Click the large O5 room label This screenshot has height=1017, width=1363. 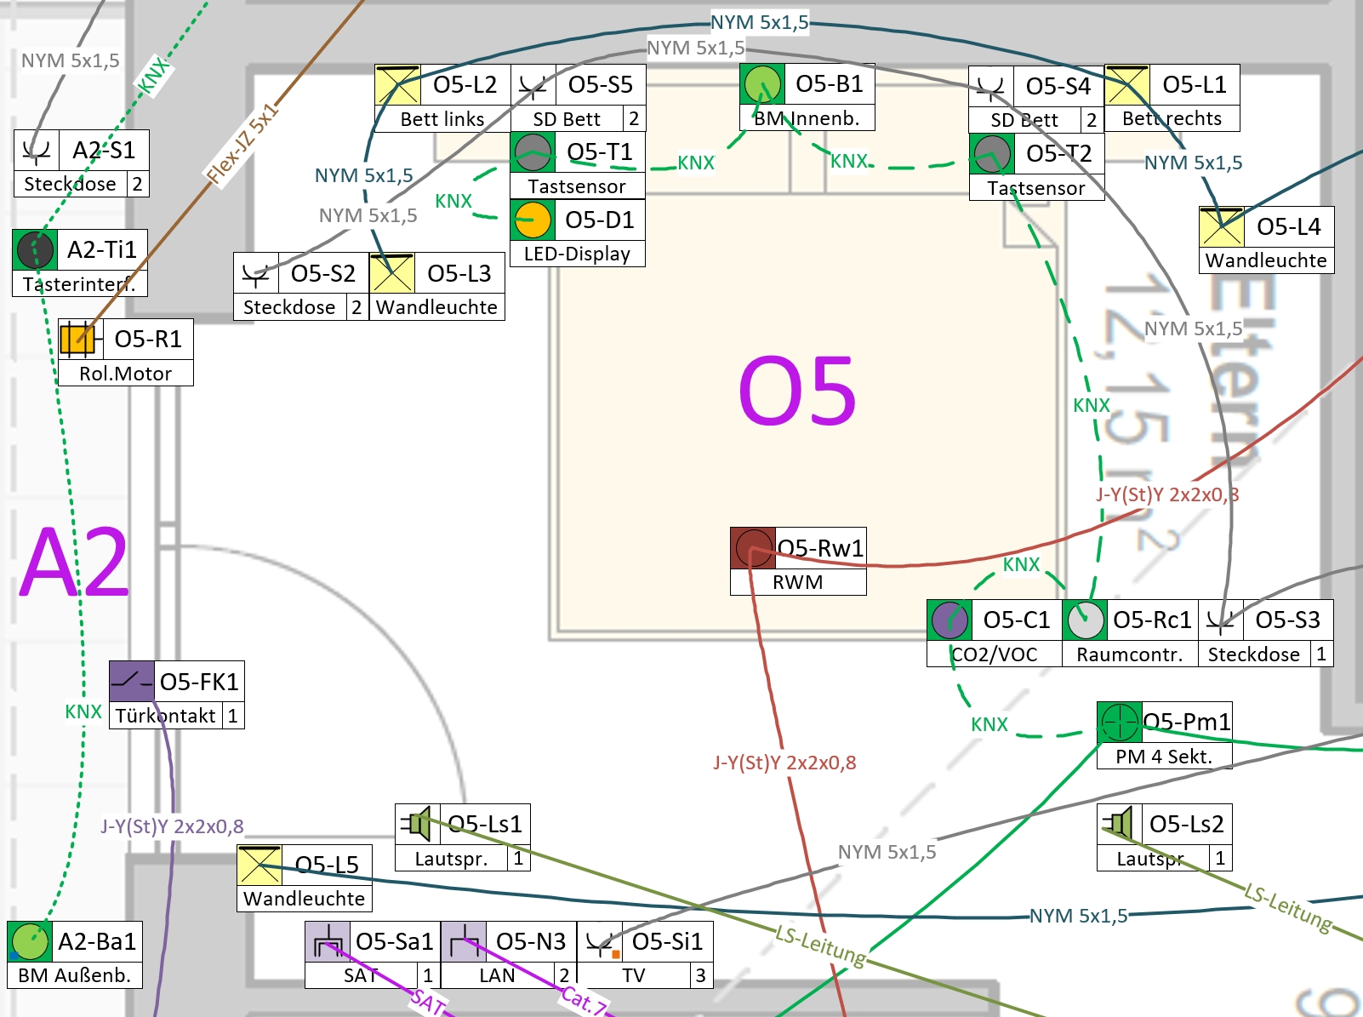(797, 391)
